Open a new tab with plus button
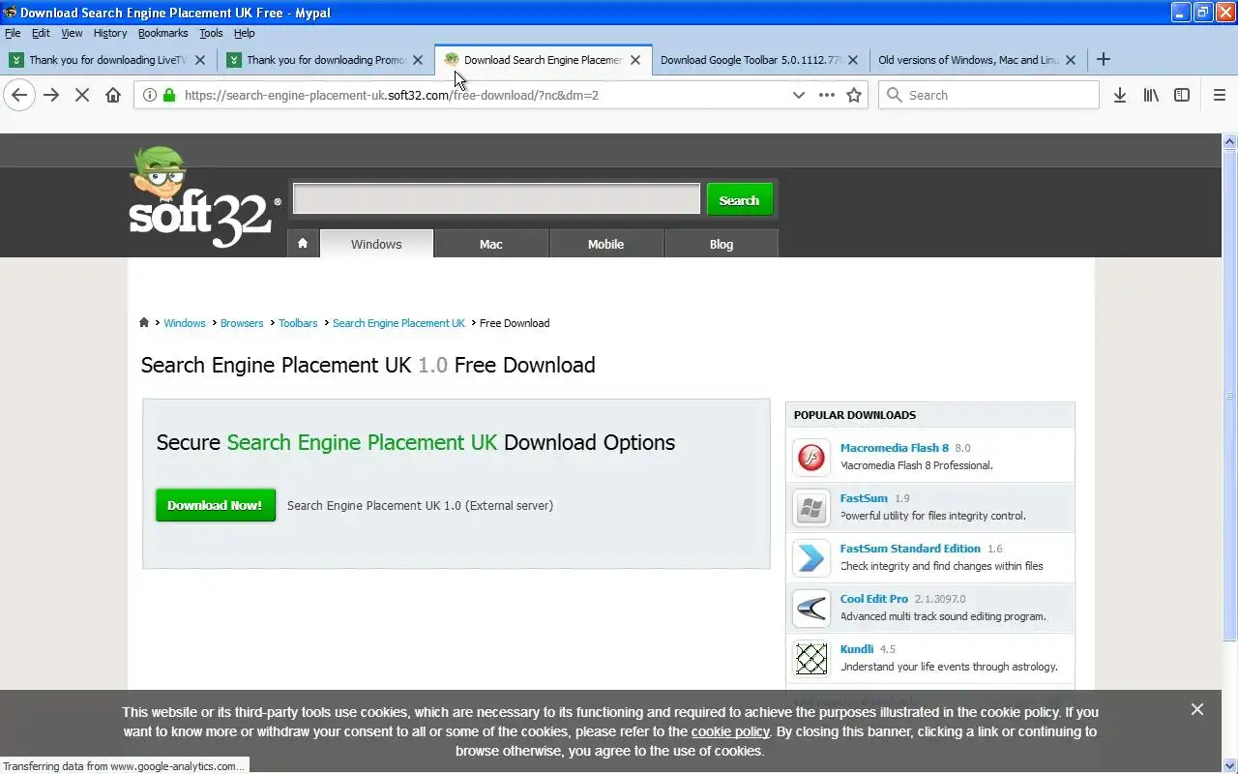This screenshot has width=1238, height=774. point(1104,59)
